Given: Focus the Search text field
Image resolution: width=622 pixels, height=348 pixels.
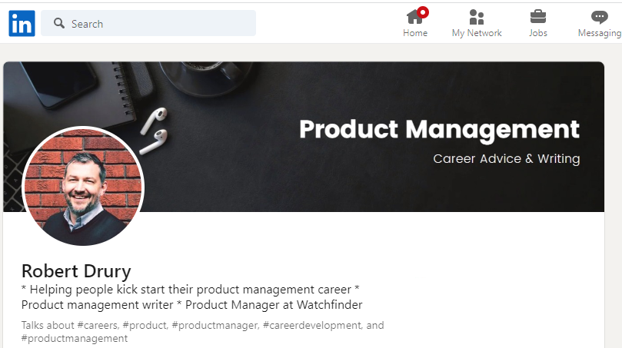Looking at the screenshot, I should click(148, 23).
